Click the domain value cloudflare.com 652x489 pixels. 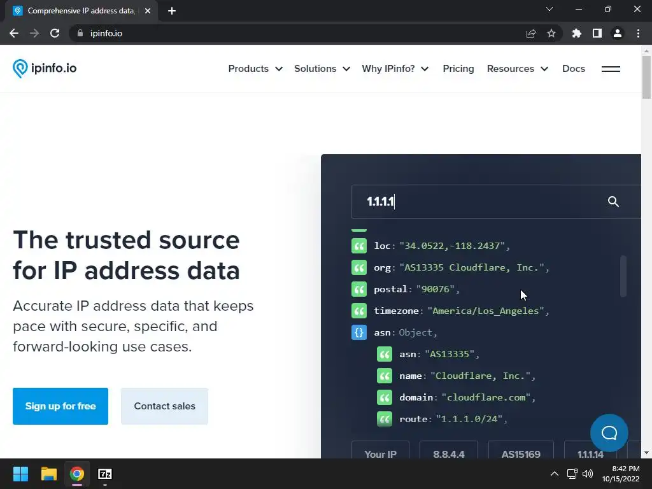click(x=486, y=397)
